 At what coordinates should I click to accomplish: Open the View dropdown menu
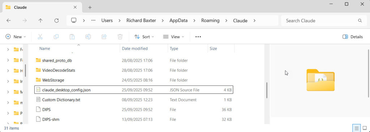tap(174, 37)
